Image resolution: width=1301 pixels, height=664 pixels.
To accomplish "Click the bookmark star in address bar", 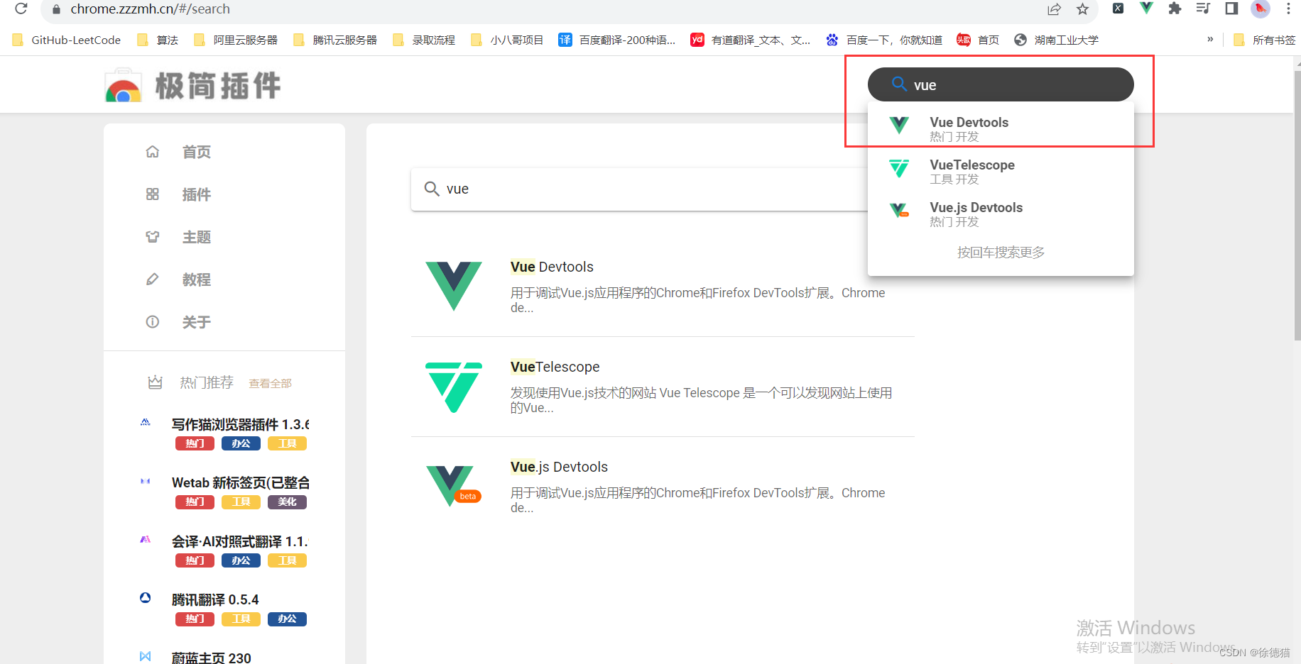I will [1082, 9].
